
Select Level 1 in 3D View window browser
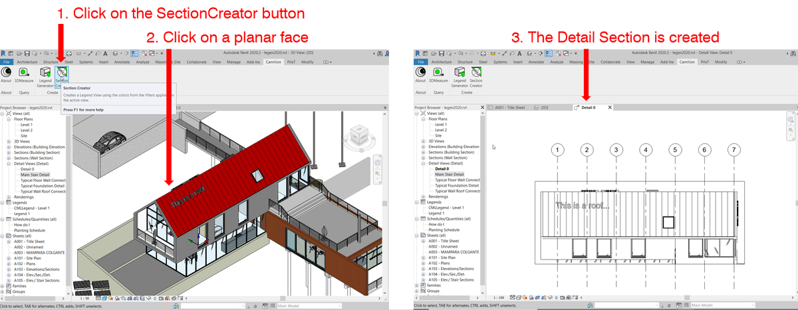point(27,125)
